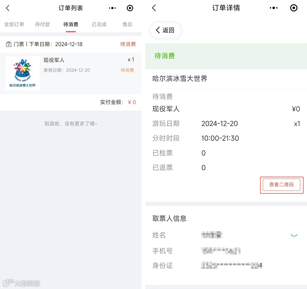Tap the 实付金额 ¥0 line
Screen dimensions: 307x289
tap(118, 102)
